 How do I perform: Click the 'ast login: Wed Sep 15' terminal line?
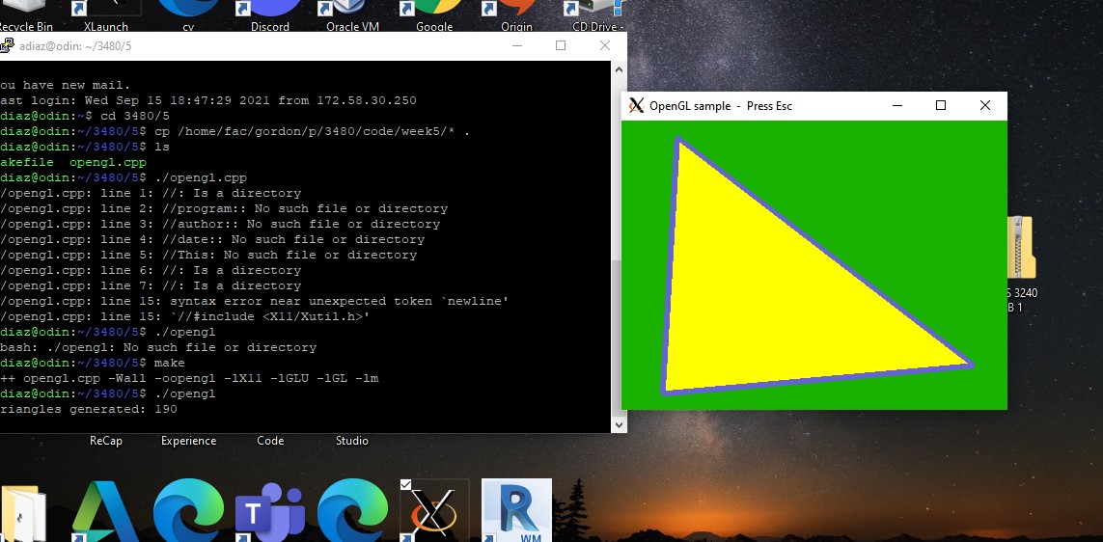(208, 100)
